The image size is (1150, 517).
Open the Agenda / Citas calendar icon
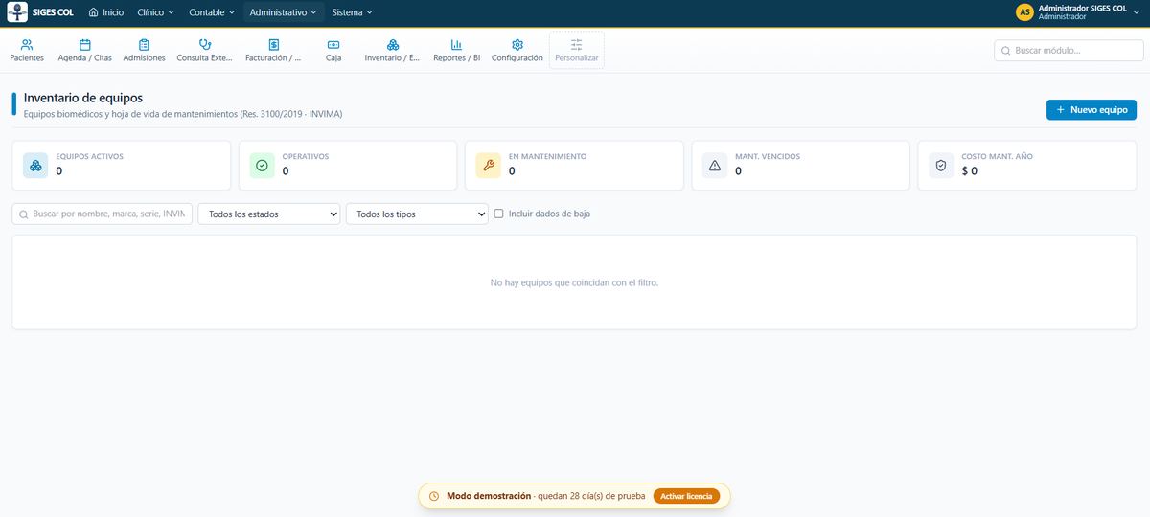pos(84,44)
